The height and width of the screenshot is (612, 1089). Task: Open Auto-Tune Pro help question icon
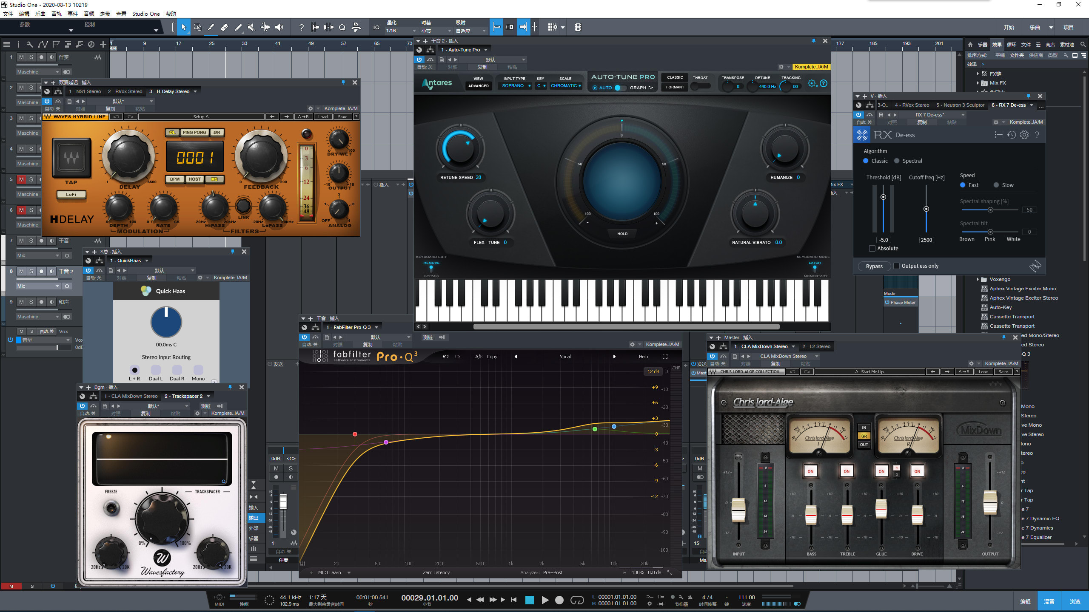(x=824, y=83)
